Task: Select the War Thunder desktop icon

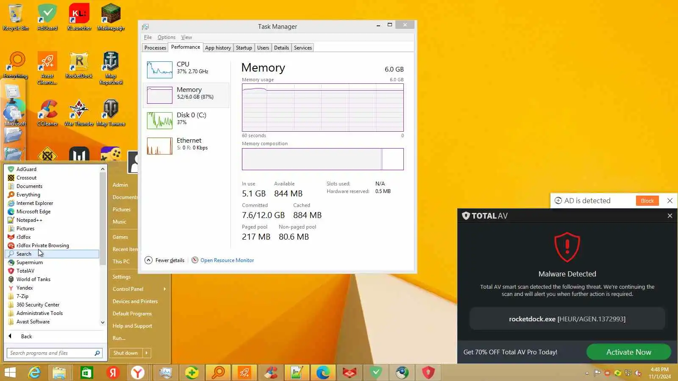Action: click(79, 113)
